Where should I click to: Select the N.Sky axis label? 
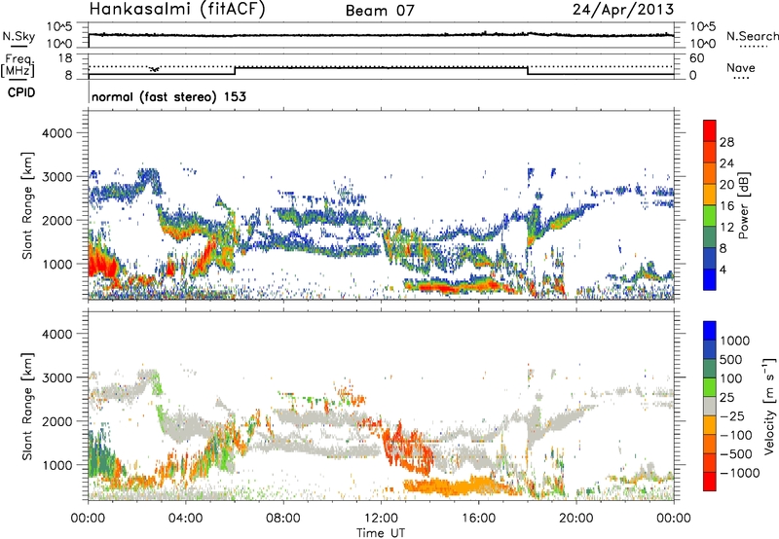pyautogui.click(x=19, y=36)
